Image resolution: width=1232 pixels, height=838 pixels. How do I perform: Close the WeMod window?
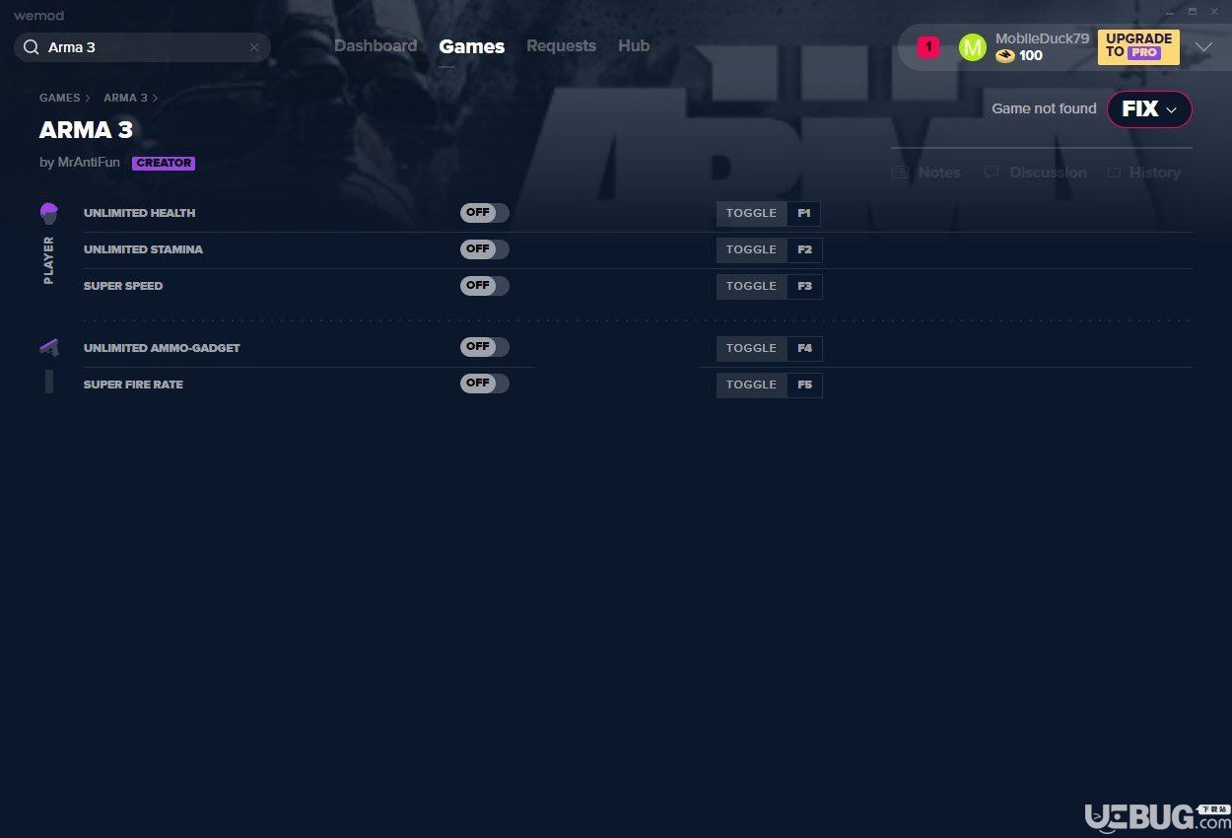pyautogui.click(x=1215, y=12)
